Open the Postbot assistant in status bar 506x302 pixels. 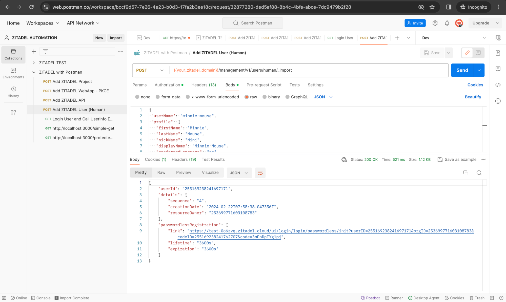click(370, 298)
